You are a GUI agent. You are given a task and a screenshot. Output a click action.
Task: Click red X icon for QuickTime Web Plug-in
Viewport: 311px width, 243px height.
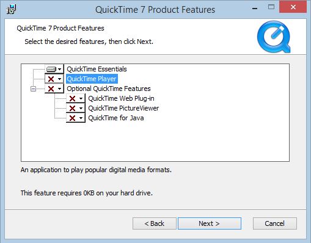tap(72, 98)
